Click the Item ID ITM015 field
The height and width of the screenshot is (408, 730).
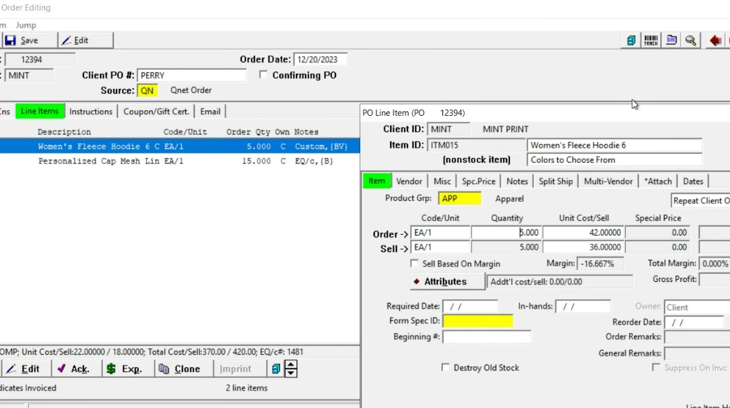click(476, 145)
